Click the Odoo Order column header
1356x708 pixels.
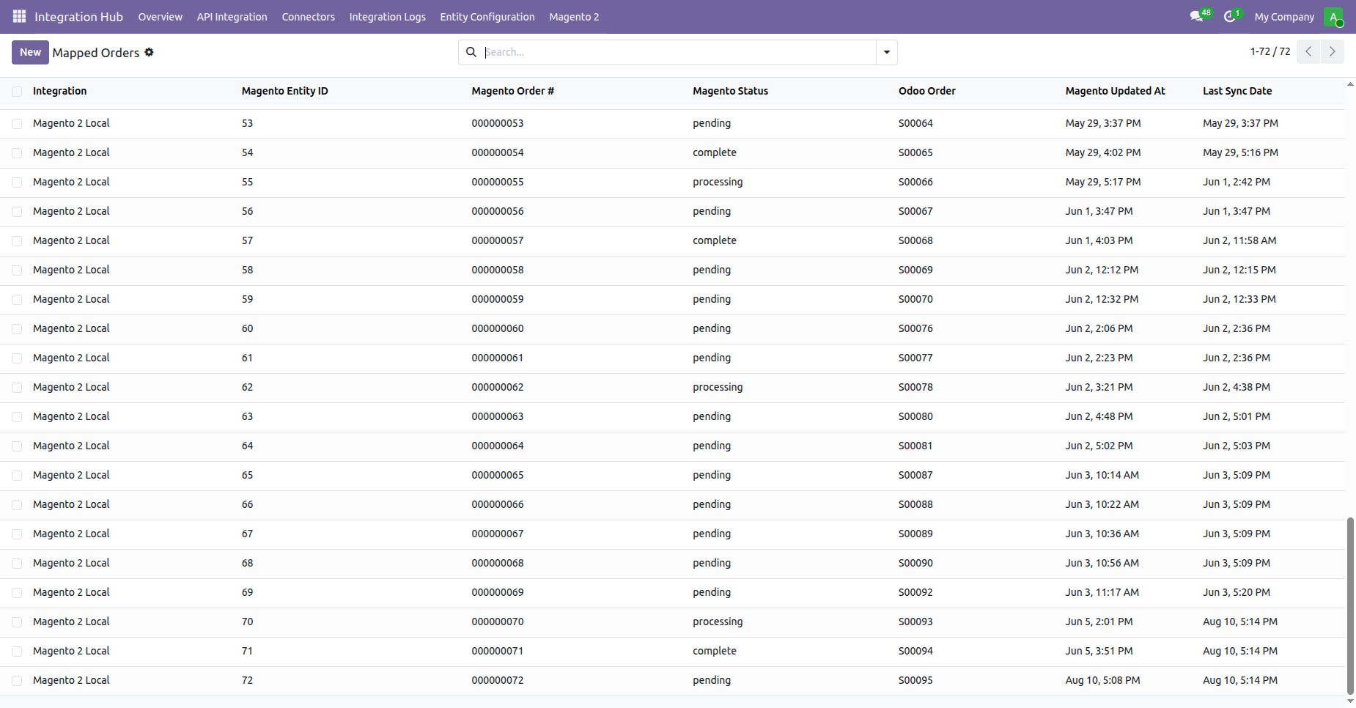[927, 91]
